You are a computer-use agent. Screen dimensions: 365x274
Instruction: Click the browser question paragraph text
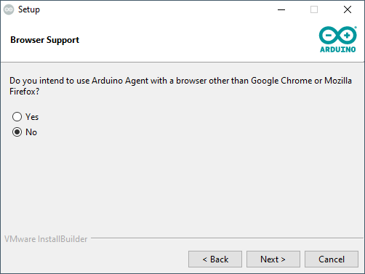[x=180, y=86]
